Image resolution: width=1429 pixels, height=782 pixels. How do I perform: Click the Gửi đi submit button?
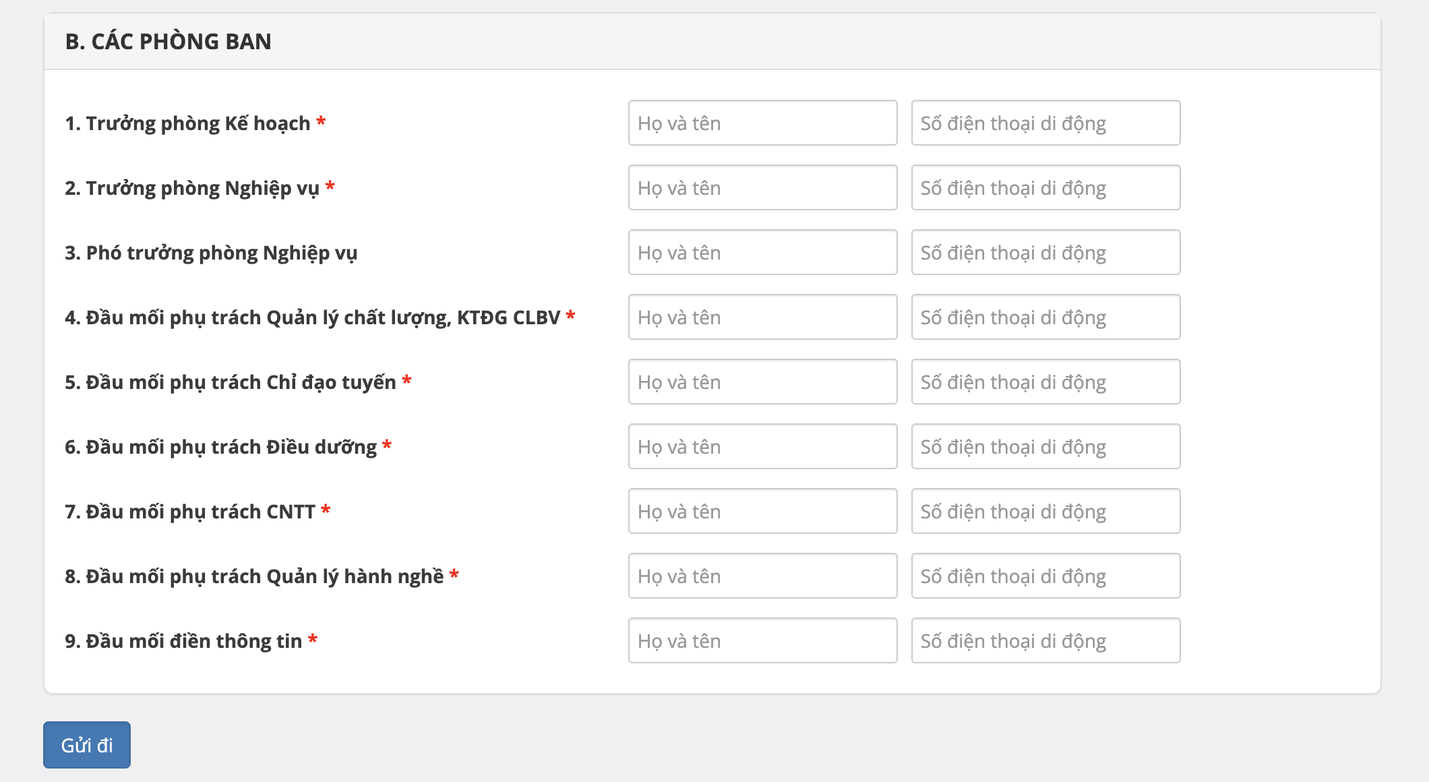point(87,745)
